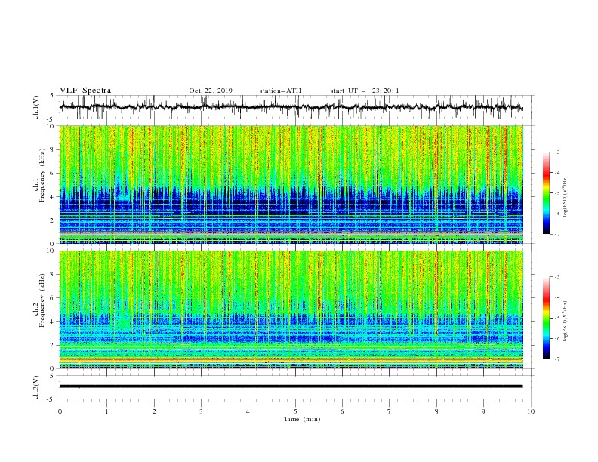Click the ch.3 flat voltage trace
Screen dimensions: 598x462
(291, 387)
